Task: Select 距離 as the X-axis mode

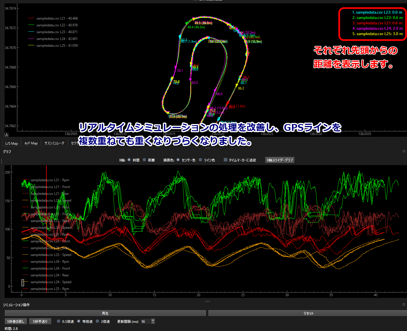Action: (x=144, y=160)
